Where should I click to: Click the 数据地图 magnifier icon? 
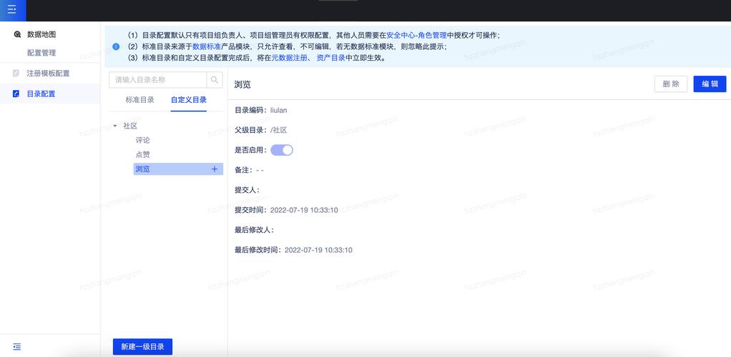pos(18,34)
